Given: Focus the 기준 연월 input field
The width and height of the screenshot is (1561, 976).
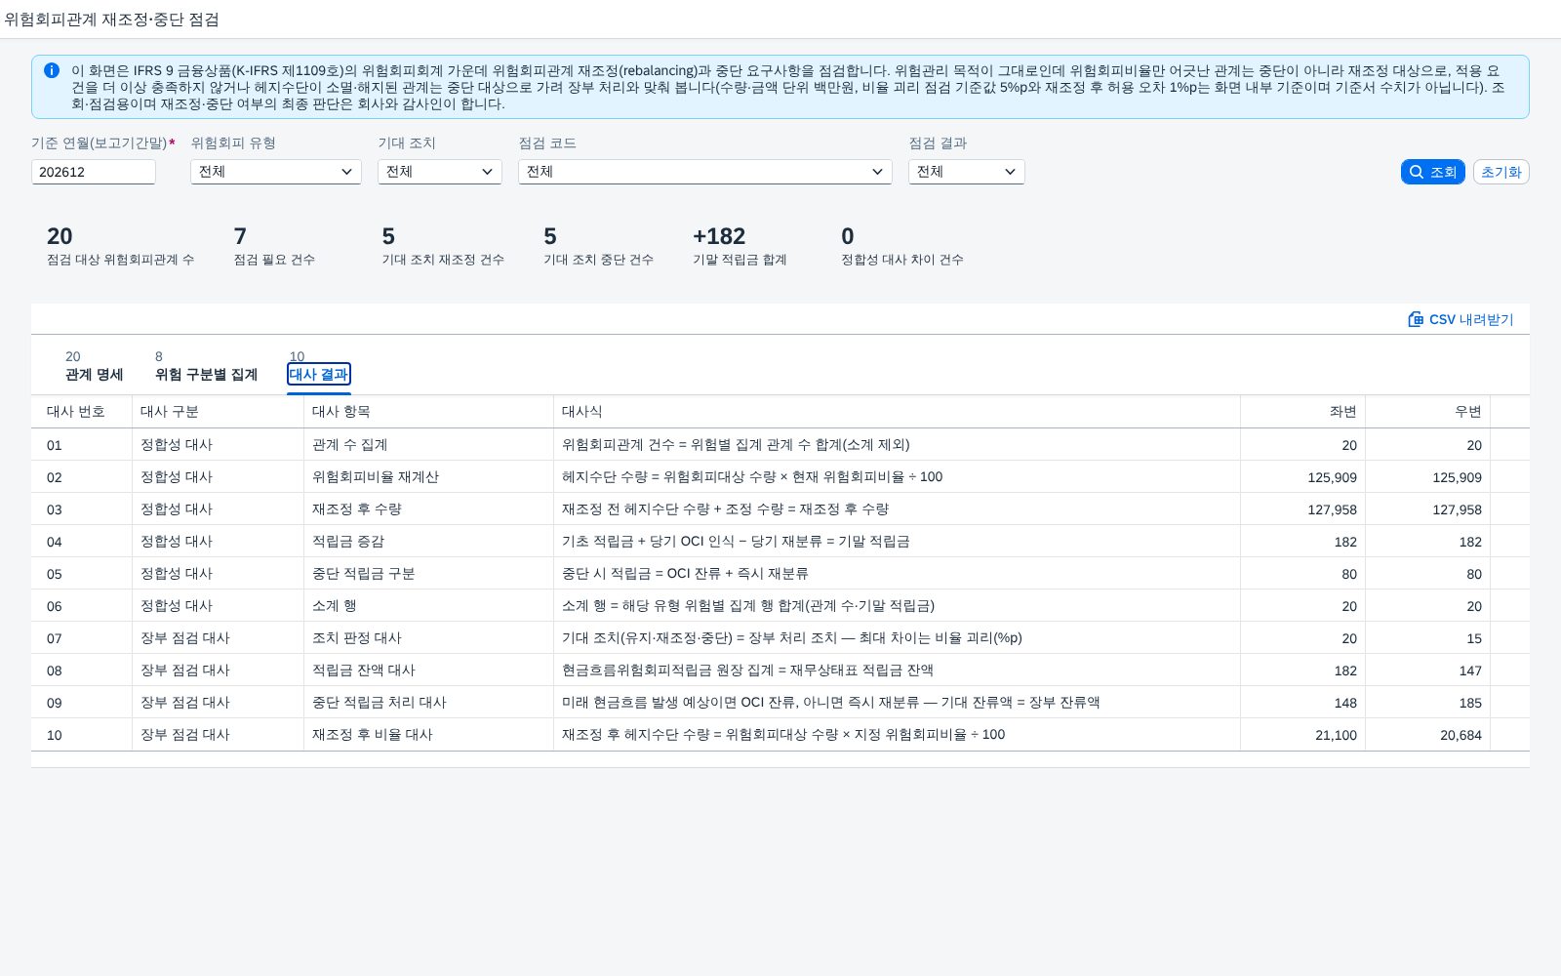Looking at the screenshot, I should tap(94, 172).
